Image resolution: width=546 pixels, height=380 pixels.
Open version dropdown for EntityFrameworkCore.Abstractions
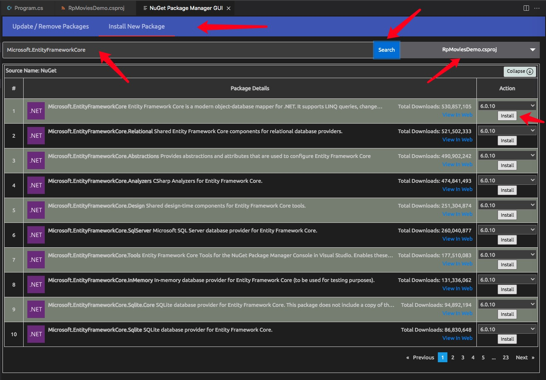pyautogui.click(x=507, y=155)
